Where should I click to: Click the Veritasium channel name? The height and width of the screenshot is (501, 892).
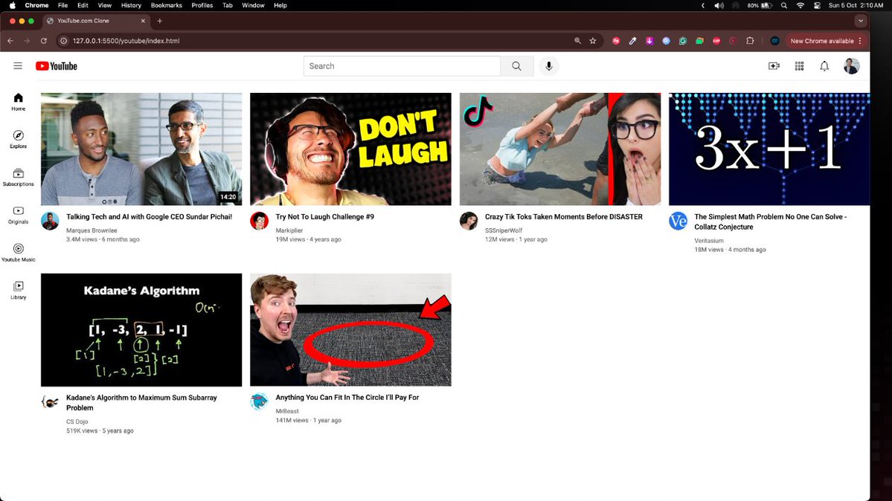(709, 241)
